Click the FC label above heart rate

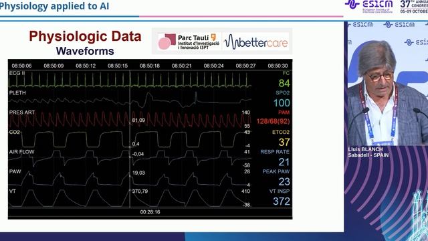tap(286, 73)
